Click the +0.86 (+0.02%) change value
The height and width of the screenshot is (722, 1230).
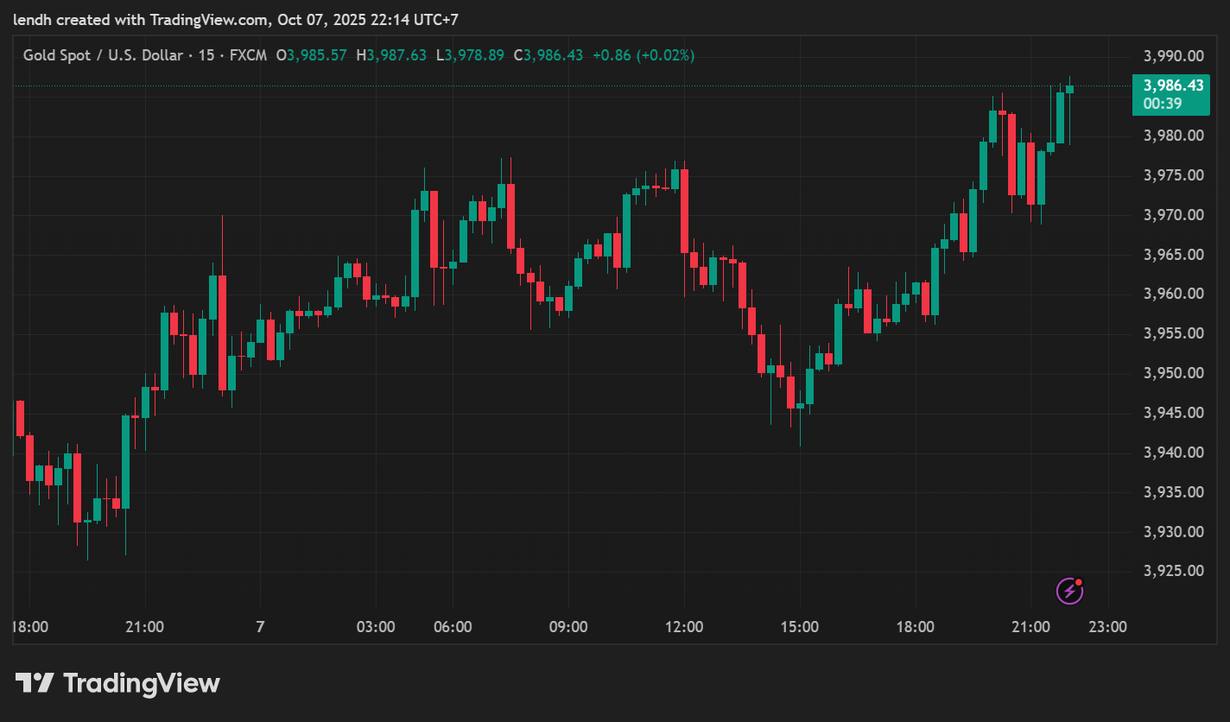[644, 55]
